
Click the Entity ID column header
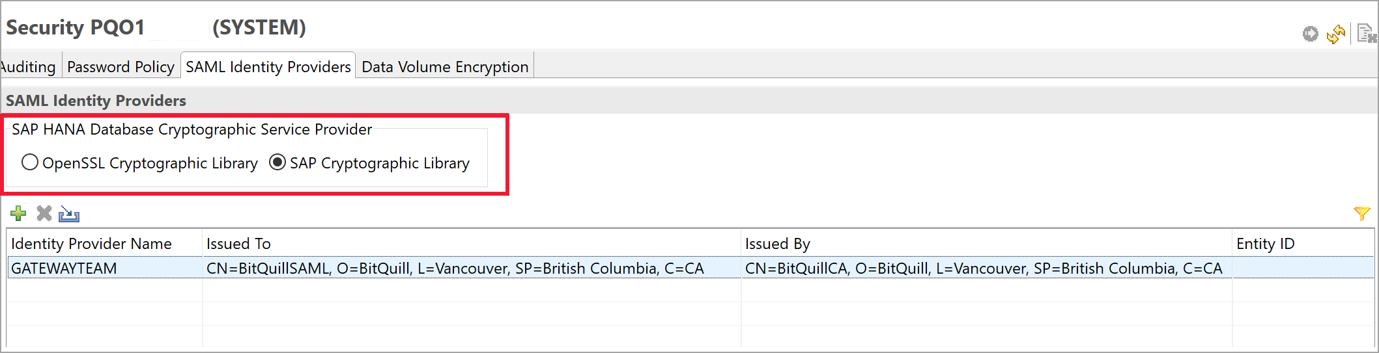[x=1265, y=244]
